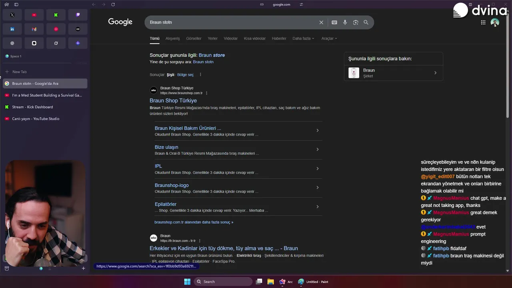Reload the page with the refresh icon
This screenshot has width=512, height=288.
pyautogui.click(x=113, y=4)
